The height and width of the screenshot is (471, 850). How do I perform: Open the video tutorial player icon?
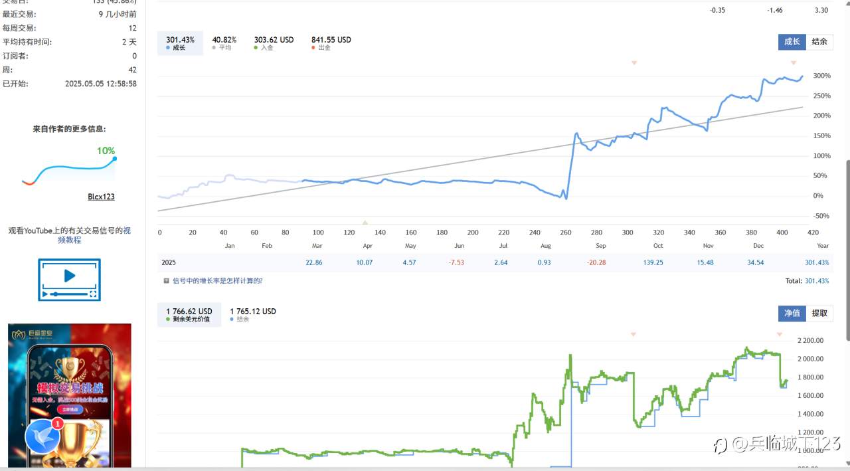click(69, 280)
